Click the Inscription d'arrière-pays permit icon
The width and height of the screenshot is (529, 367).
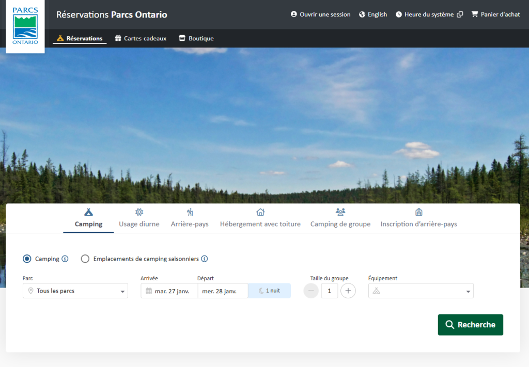[x=418, y=212]
